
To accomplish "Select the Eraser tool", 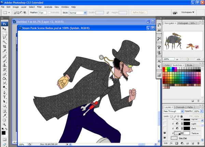I will pyautogui.click(x=4, y=74).
